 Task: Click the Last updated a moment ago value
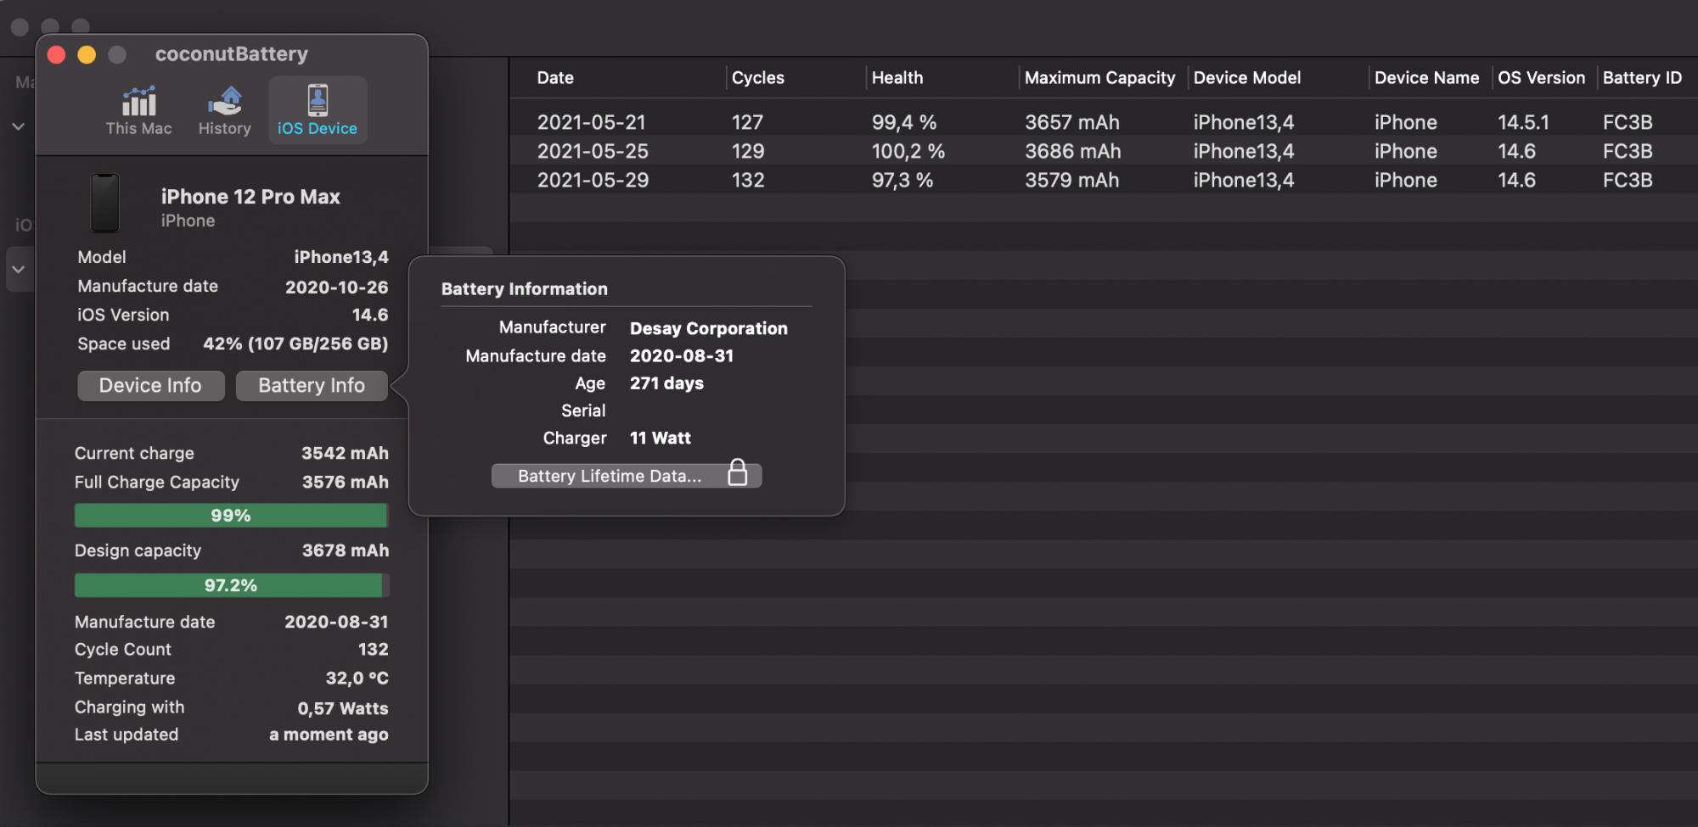(x=329, y=735)
